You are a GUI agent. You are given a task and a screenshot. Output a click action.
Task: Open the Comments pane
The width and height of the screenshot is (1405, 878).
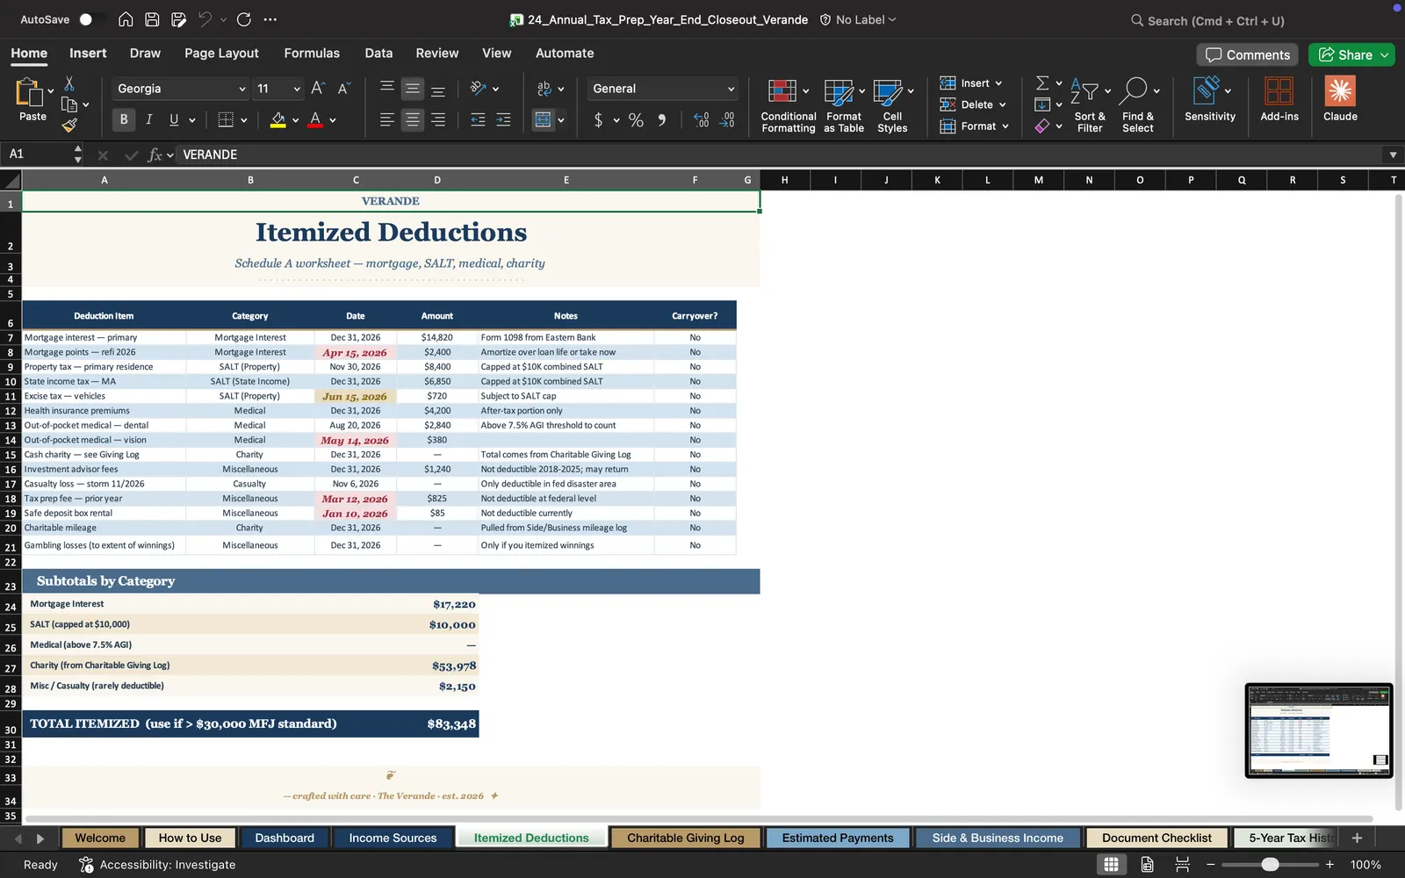[x=1247, y=54]
